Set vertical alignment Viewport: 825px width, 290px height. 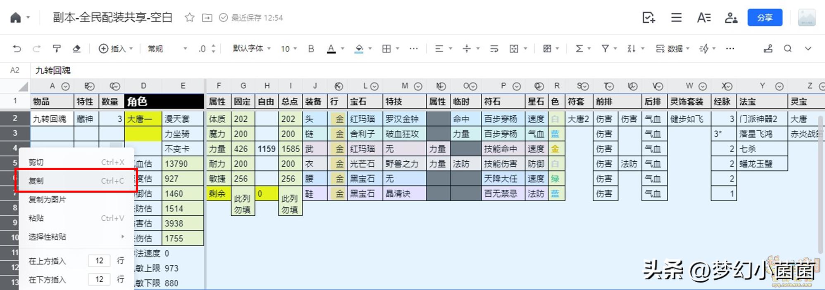click(x=467, y=49)
